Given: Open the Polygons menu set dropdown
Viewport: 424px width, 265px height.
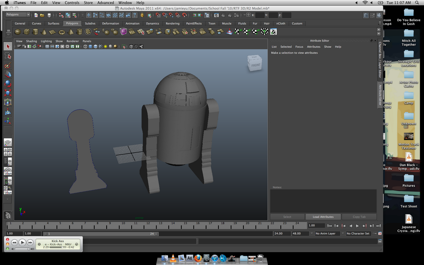Looking at the screenshot, I should pos(17,15).
